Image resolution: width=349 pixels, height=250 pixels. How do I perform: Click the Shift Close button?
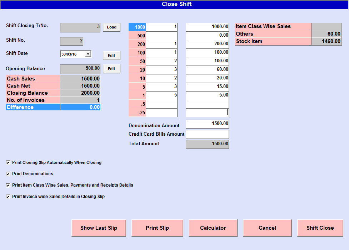pos(320,228)
